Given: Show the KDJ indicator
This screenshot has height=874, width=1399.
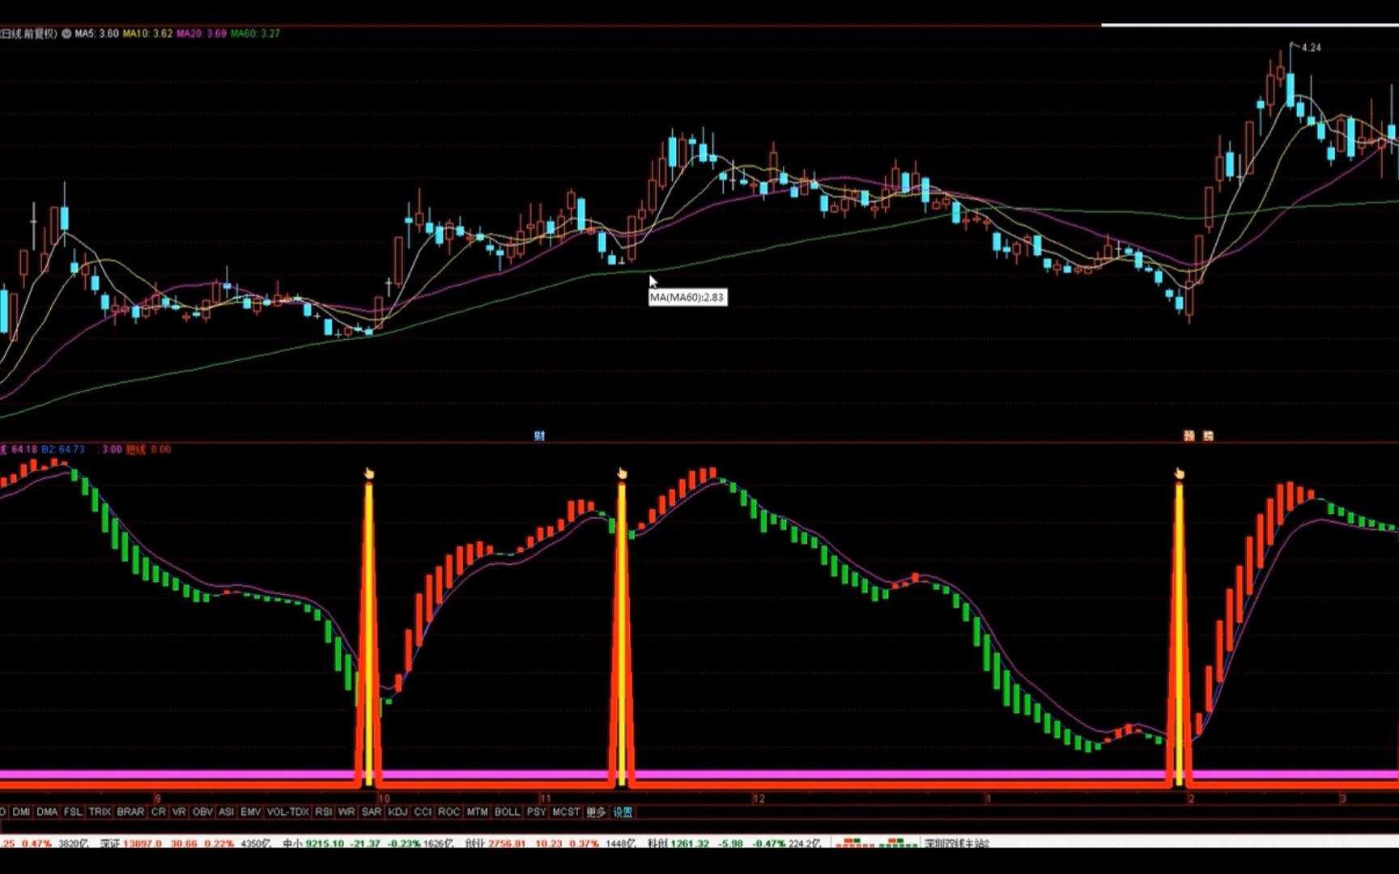Looking at the screenshot, I should (398, 812).
